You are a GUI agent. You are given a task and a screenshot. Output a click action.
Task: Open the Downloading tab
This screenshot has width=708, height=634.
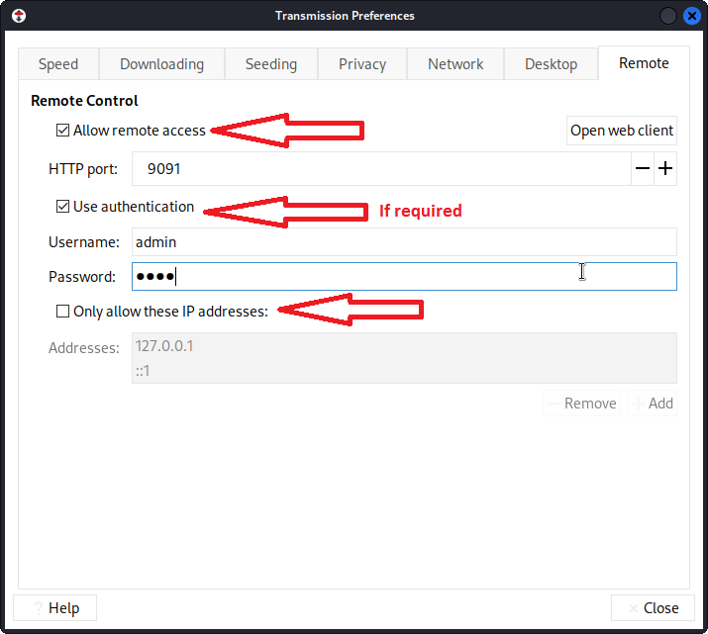click(x=161, y=64)
